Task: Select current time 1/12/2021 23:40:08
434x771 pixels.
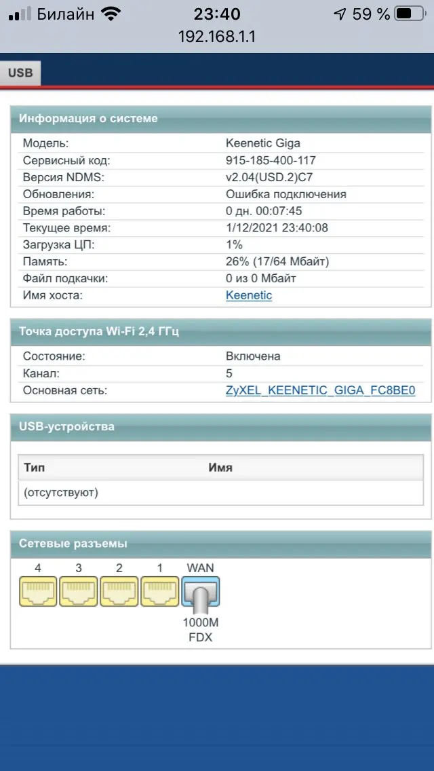Action: pyautogui.click(x=277, y=227)
